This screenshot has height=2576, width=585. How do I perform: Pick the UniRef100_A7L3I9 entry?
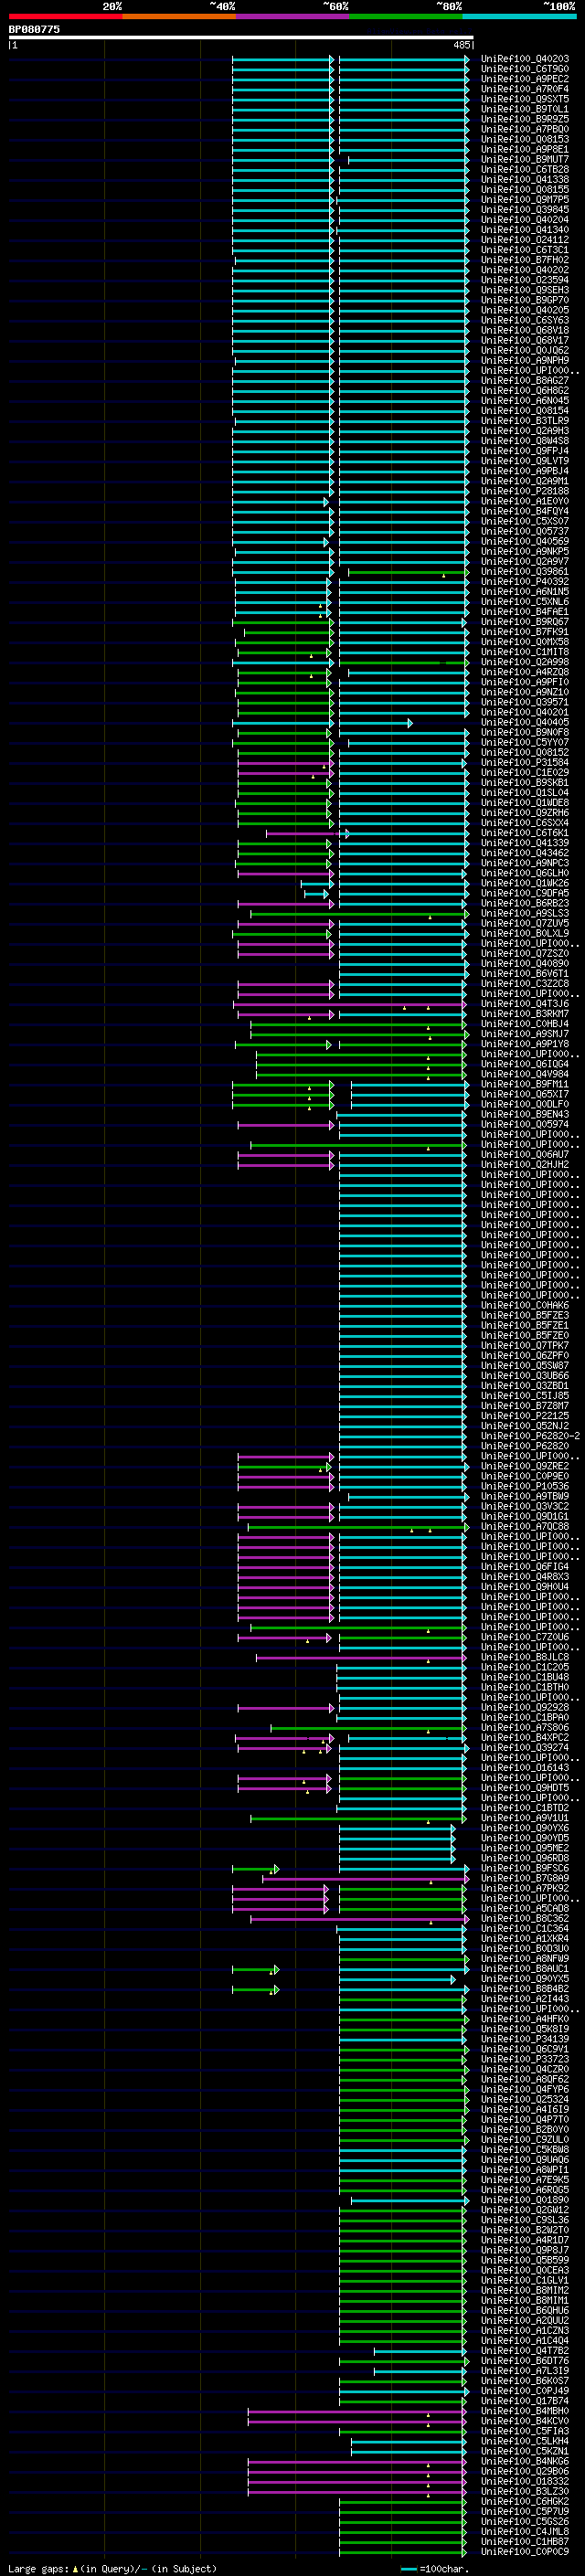click(525, 2371)
